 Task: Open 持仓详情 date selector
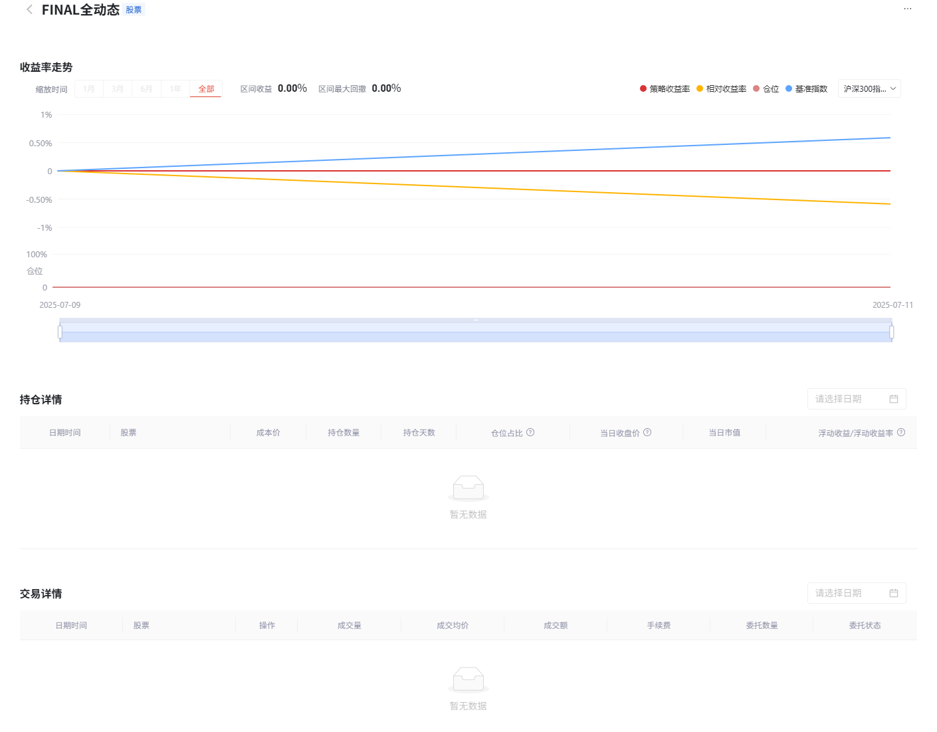(847, 399)
